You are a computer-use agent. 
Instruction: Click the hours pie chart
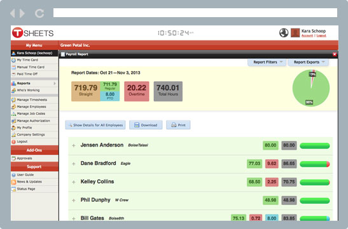pos(311,88)
